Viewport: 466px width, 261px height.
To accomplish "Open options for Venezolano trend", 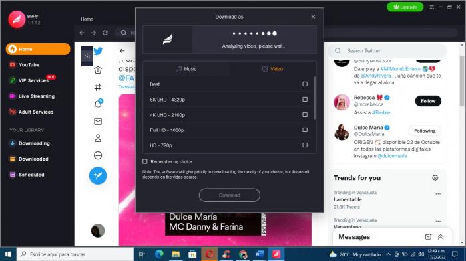I will click(438, 222).
